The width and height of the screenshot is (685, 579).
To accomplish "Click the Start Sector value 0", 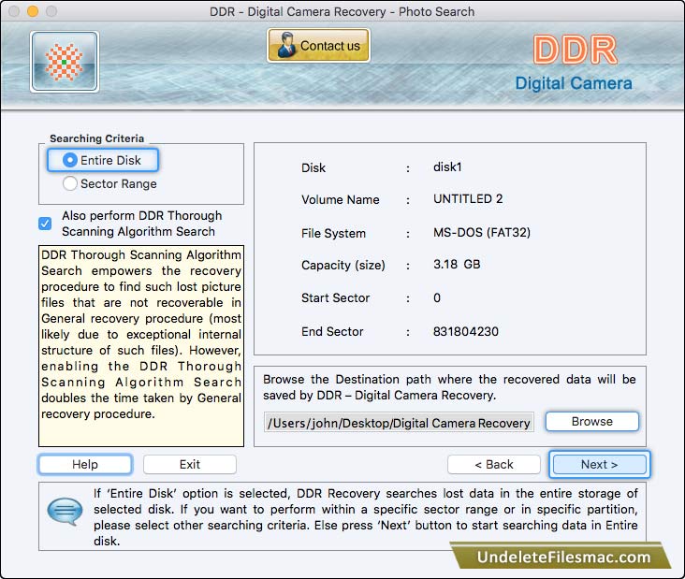I will [437, 297].
